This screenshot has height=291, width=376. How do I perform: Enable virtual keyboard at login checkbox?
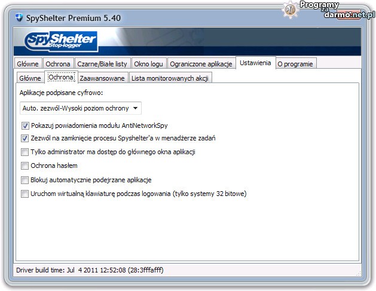tap(25, 194)
